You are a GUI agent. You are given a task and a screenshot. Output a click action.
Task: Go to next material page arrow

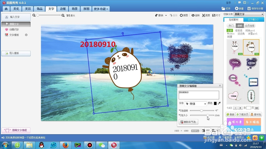click(240, 108)
